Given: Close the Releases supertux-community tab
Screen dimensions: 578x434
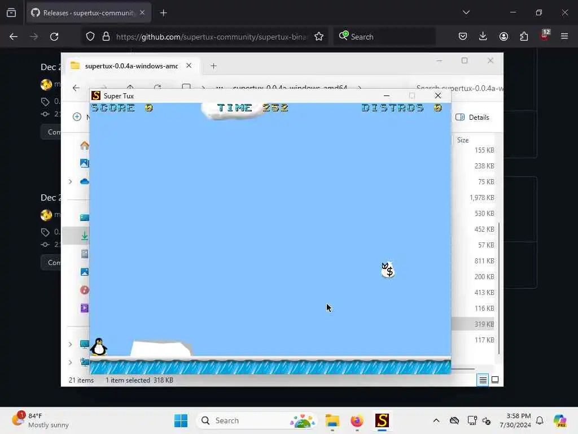Looking at the screenshot, I should click(142, 12).
